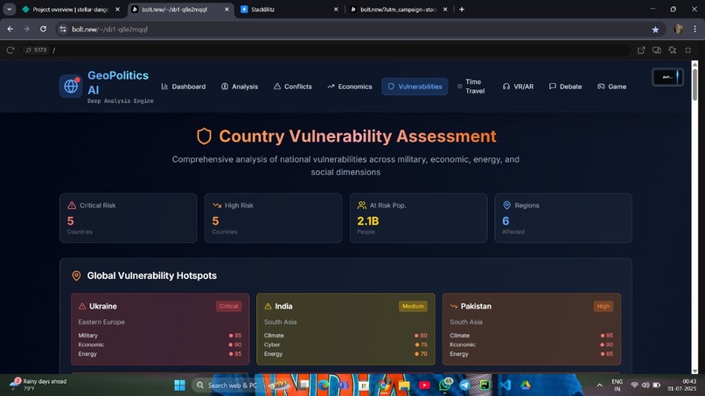705x396 pixels.
Task: Open preview in new tab icon
Action: [x=641, y=50]
